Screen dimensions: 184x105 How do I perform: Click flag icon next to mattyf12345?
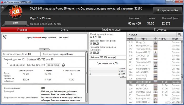(x=155, y=92)
